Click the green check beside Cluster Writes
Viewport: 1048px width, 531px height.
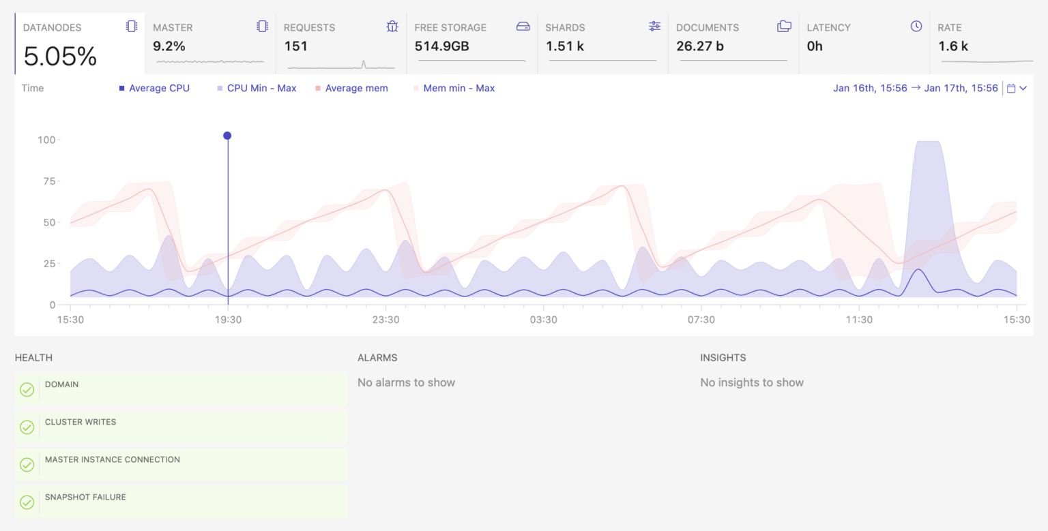[x=27, y=427]
